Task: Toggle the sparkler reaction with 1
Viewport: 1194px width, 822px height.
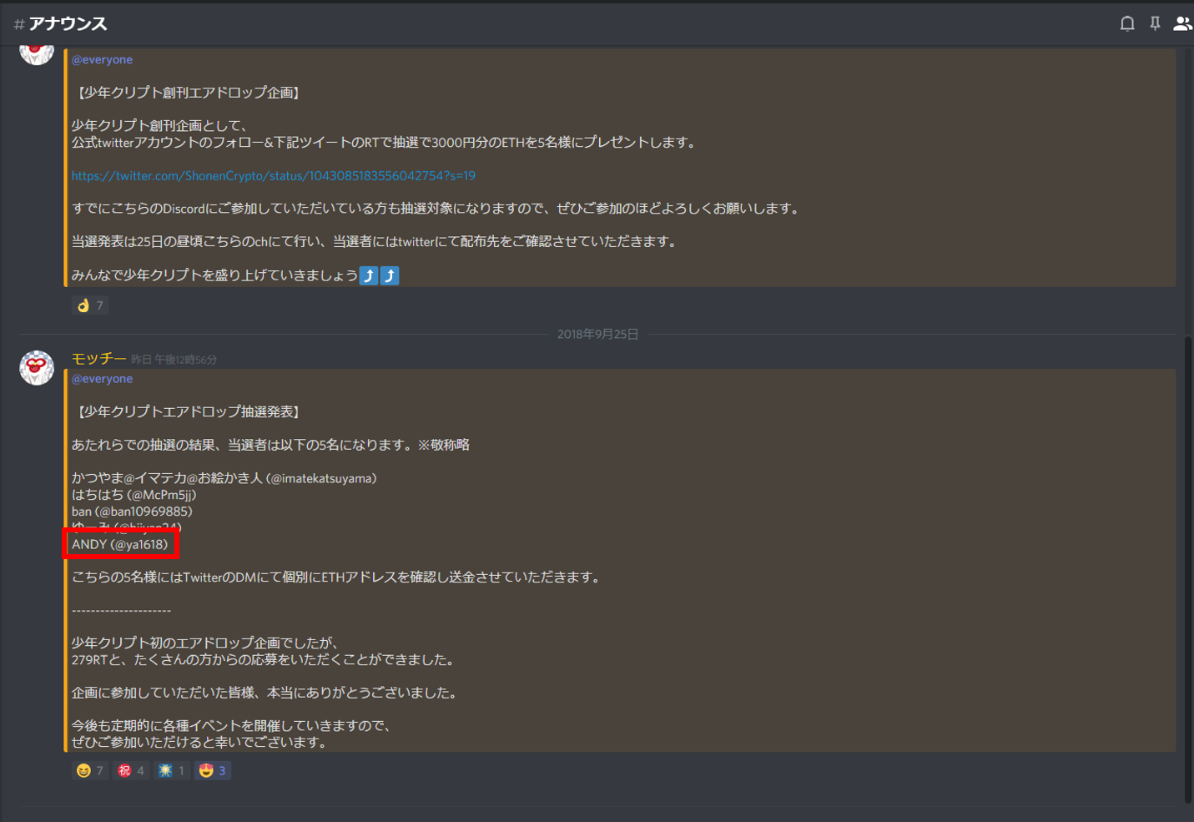Action: tap(171, 770)
